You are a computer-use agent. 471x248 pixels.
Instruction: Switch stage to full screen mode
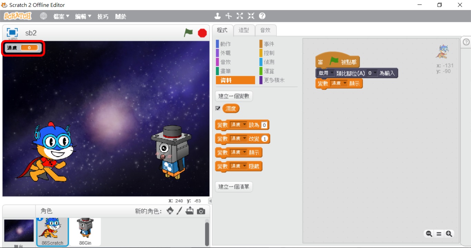(12, 33)
